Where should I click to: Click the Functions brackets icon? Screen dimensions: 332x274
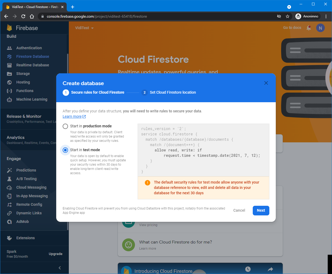coord(9,91)
